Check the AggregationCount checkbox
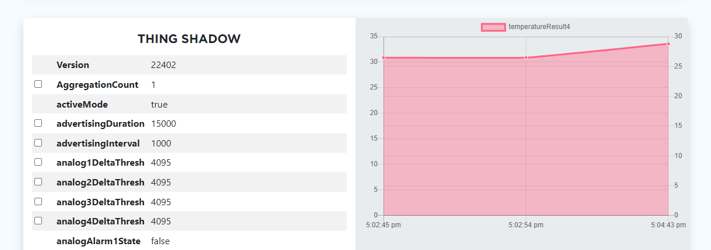 pyautogui.click(x=38, y=84)
